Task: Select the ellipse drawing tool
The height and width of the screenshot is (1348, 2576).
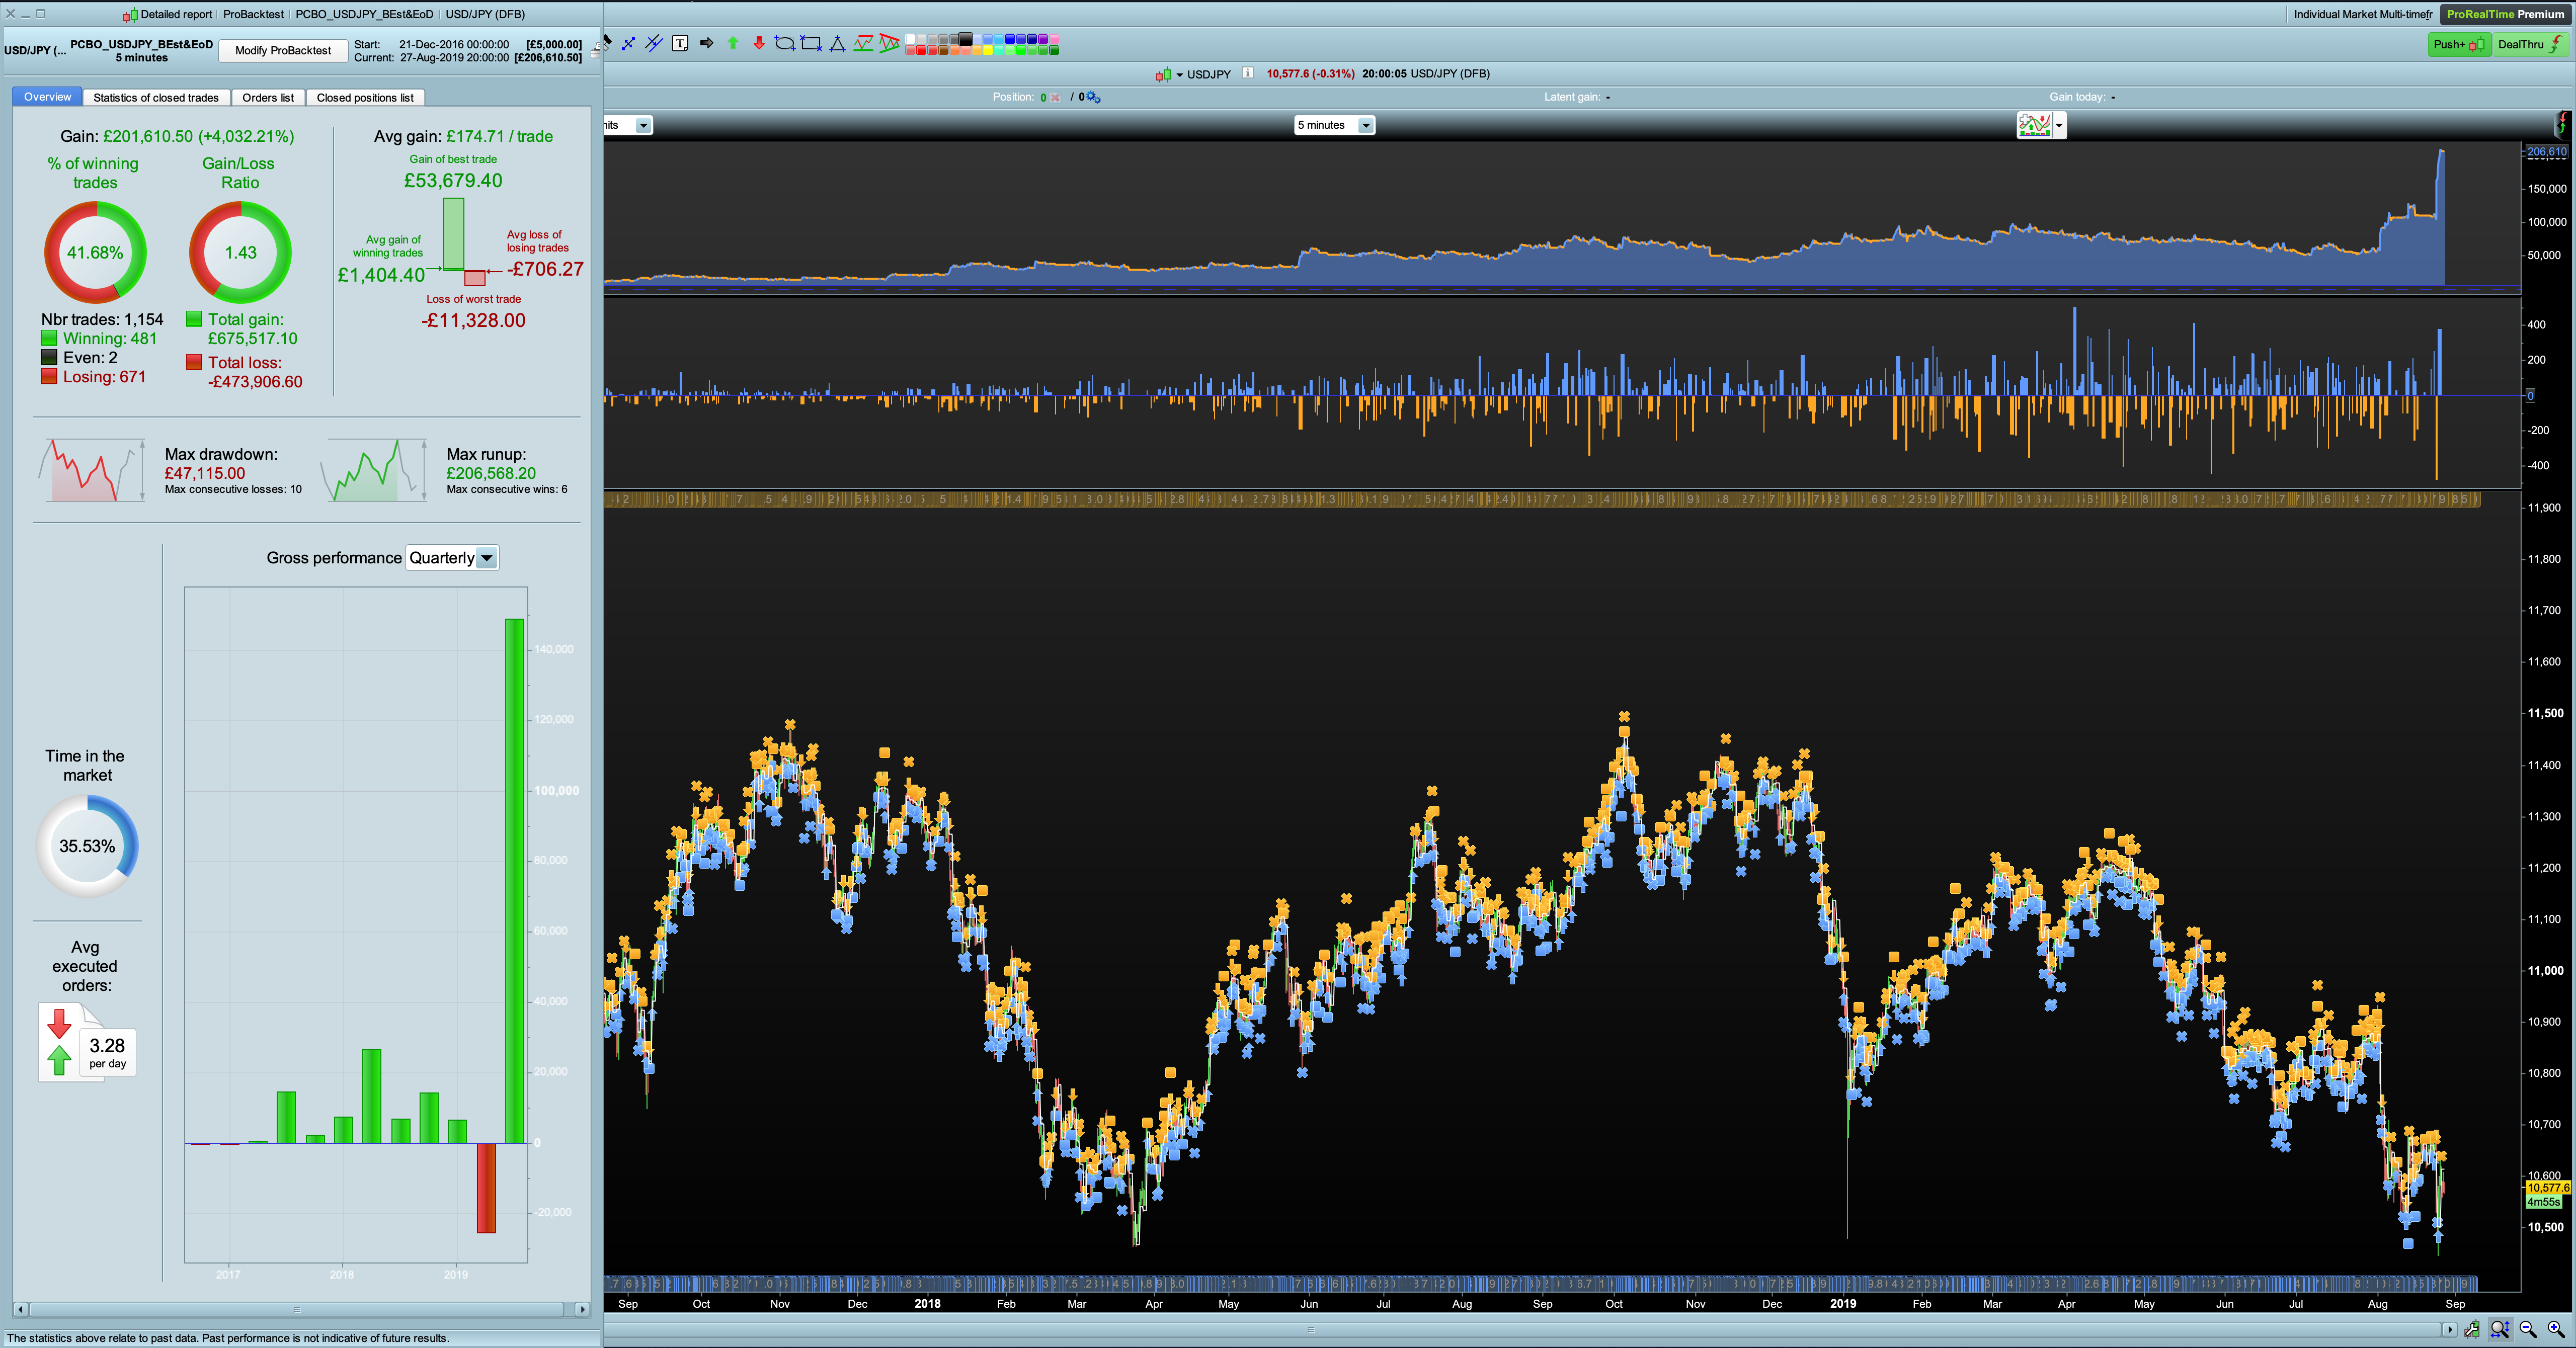Action: pos(784,43)
